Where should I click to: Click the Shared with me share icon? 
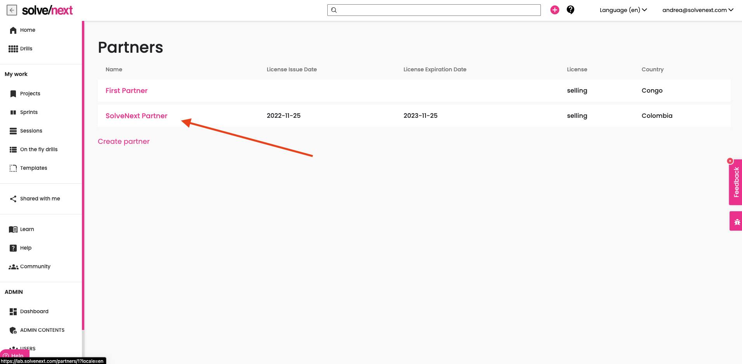click(x=13, y=199)
